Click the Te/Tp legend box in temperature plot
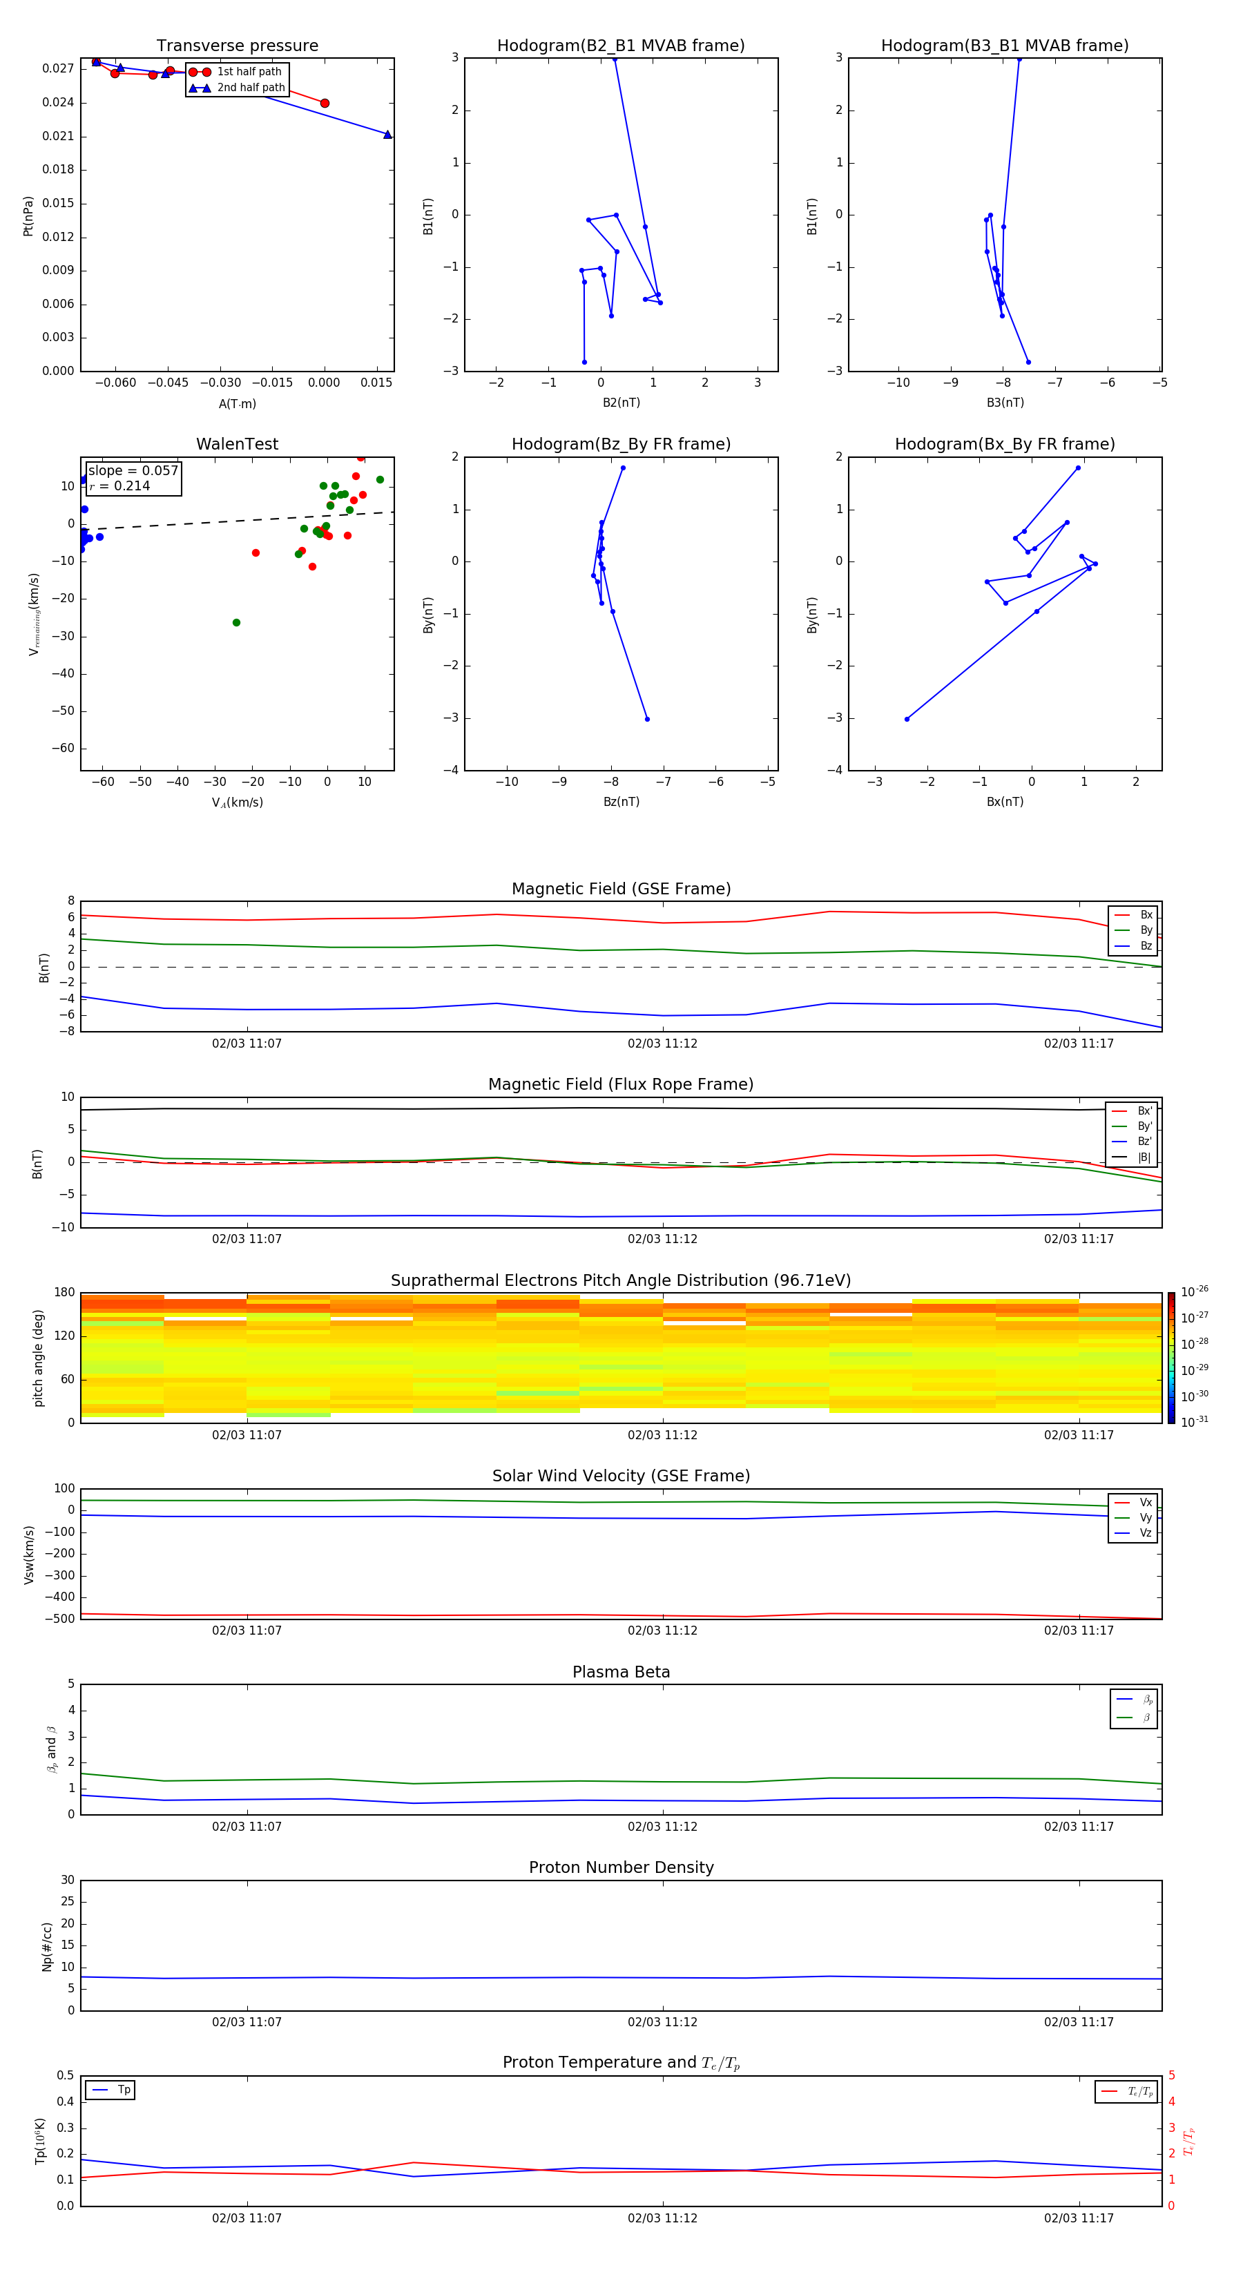This screenshot has width=1243, height=2279. 1126,2091
